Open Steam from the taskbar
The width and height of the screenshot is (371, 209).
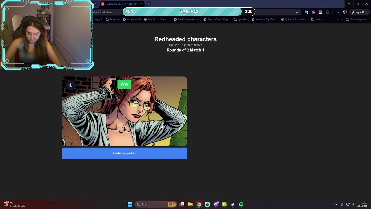232,204
